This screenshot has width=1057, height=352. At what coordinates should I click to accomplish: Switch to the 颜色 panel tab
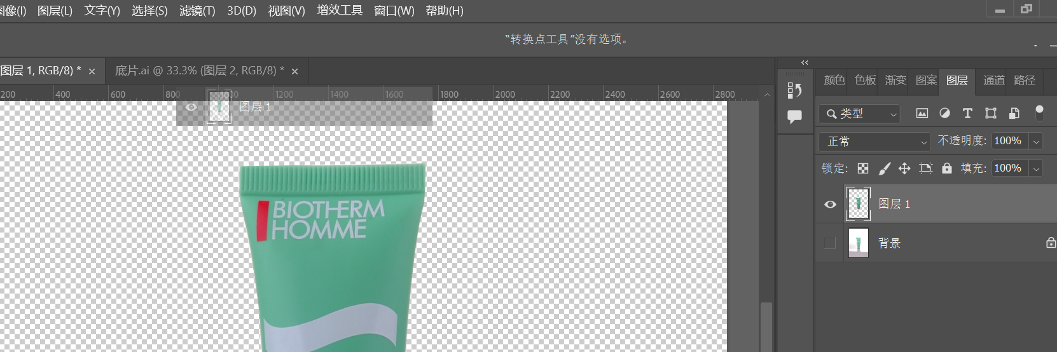(x=834, y=80)
